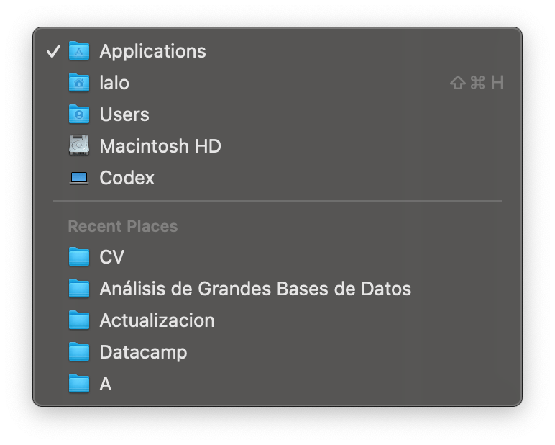
Task: Click the CV folder icon
Action: (x=78, y=257)
